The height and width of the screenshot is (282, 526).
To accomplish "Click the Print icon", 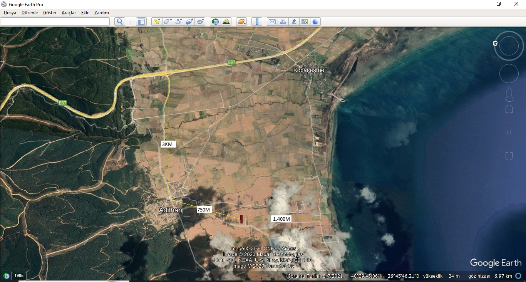I will pos(283,22).
